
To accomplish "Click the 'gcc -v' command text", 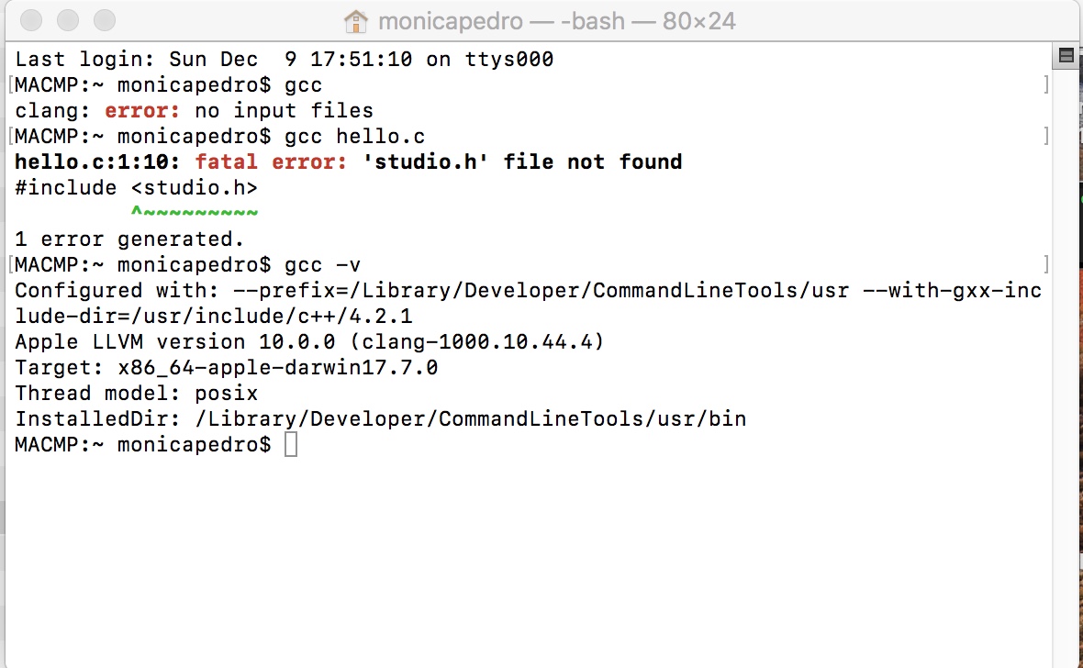I will coord(322,264).
